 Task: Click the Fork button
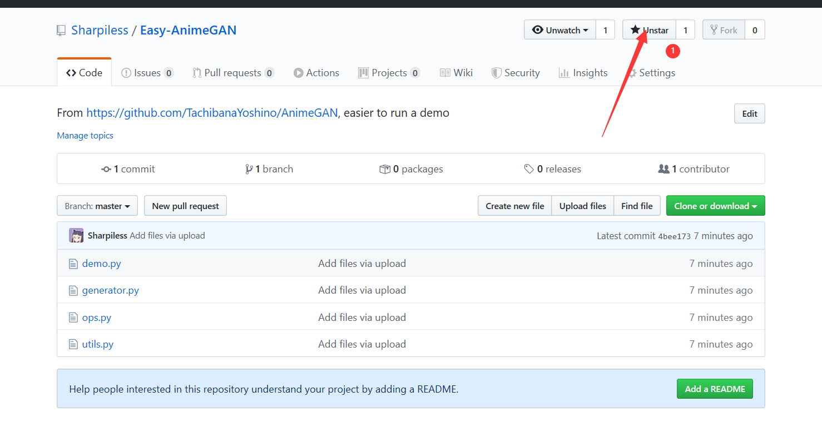click(x=724, y=30)
